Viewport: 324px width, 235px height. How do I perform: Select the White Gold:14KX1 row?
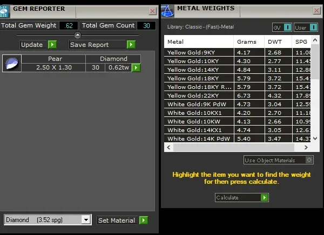(x=238, y=130)
